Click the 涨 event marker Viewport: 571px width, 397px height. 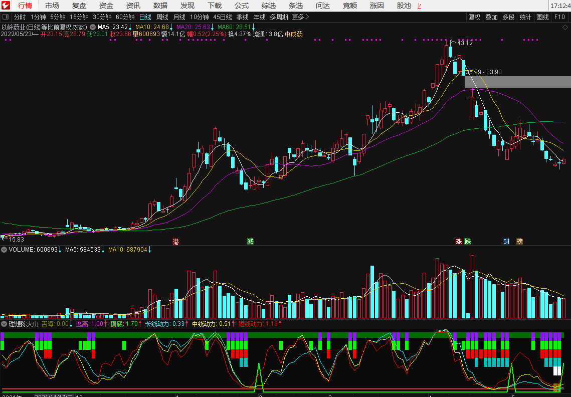pos(459,242)
